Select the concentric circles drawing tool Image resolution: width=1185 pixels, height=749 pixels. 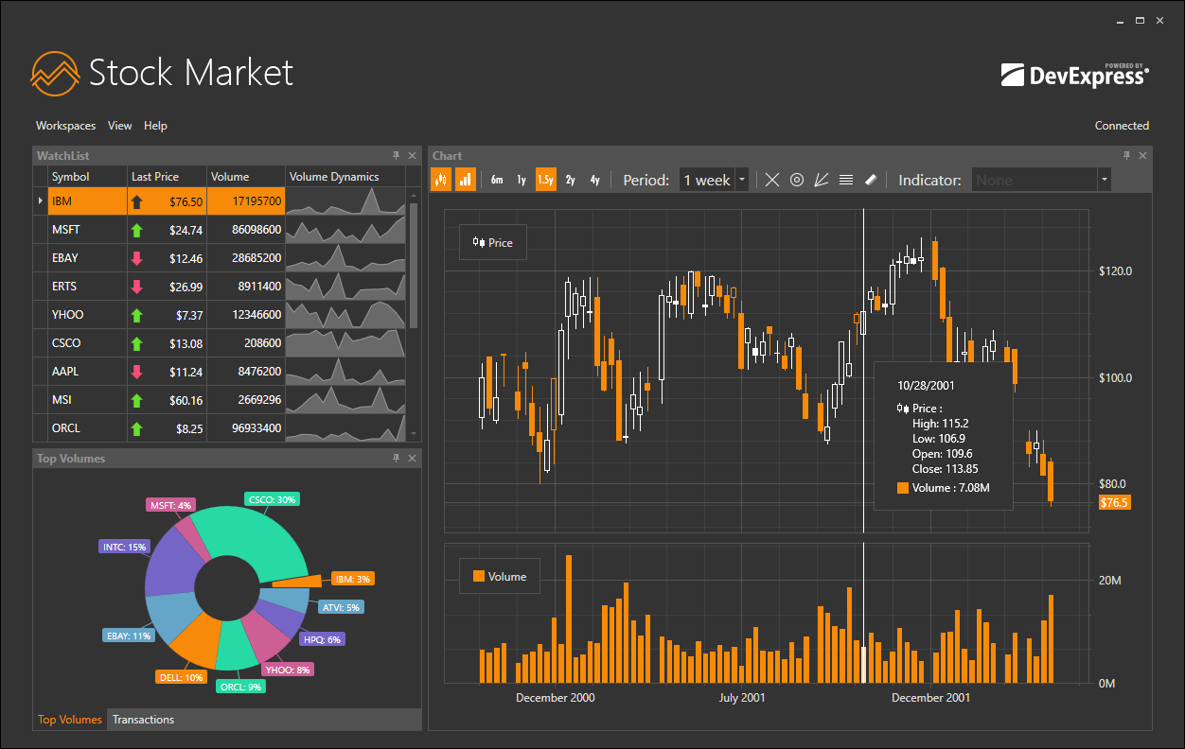point(797,180)
